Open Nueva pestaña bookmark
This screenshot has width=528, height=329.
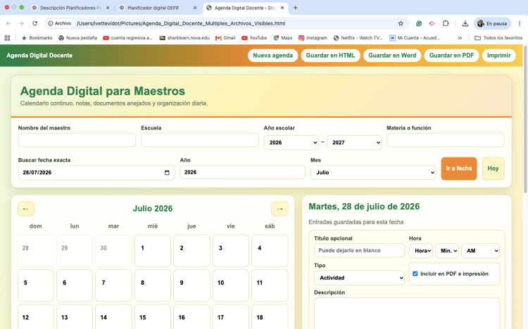pyautogui.click(x=77, y=38)
